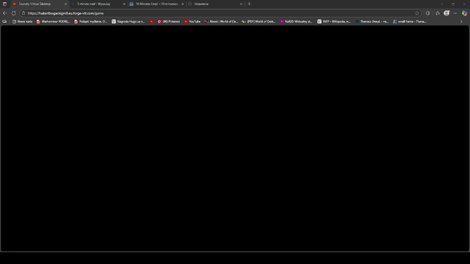View site information lock icon
This screenshot has width=470, height=264.
pyautogui.click(x=23, y=13)
